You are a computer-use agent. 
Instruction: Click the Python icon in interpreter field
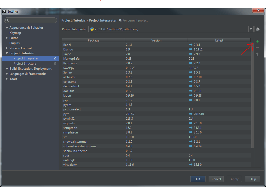(x=92, y=29)
